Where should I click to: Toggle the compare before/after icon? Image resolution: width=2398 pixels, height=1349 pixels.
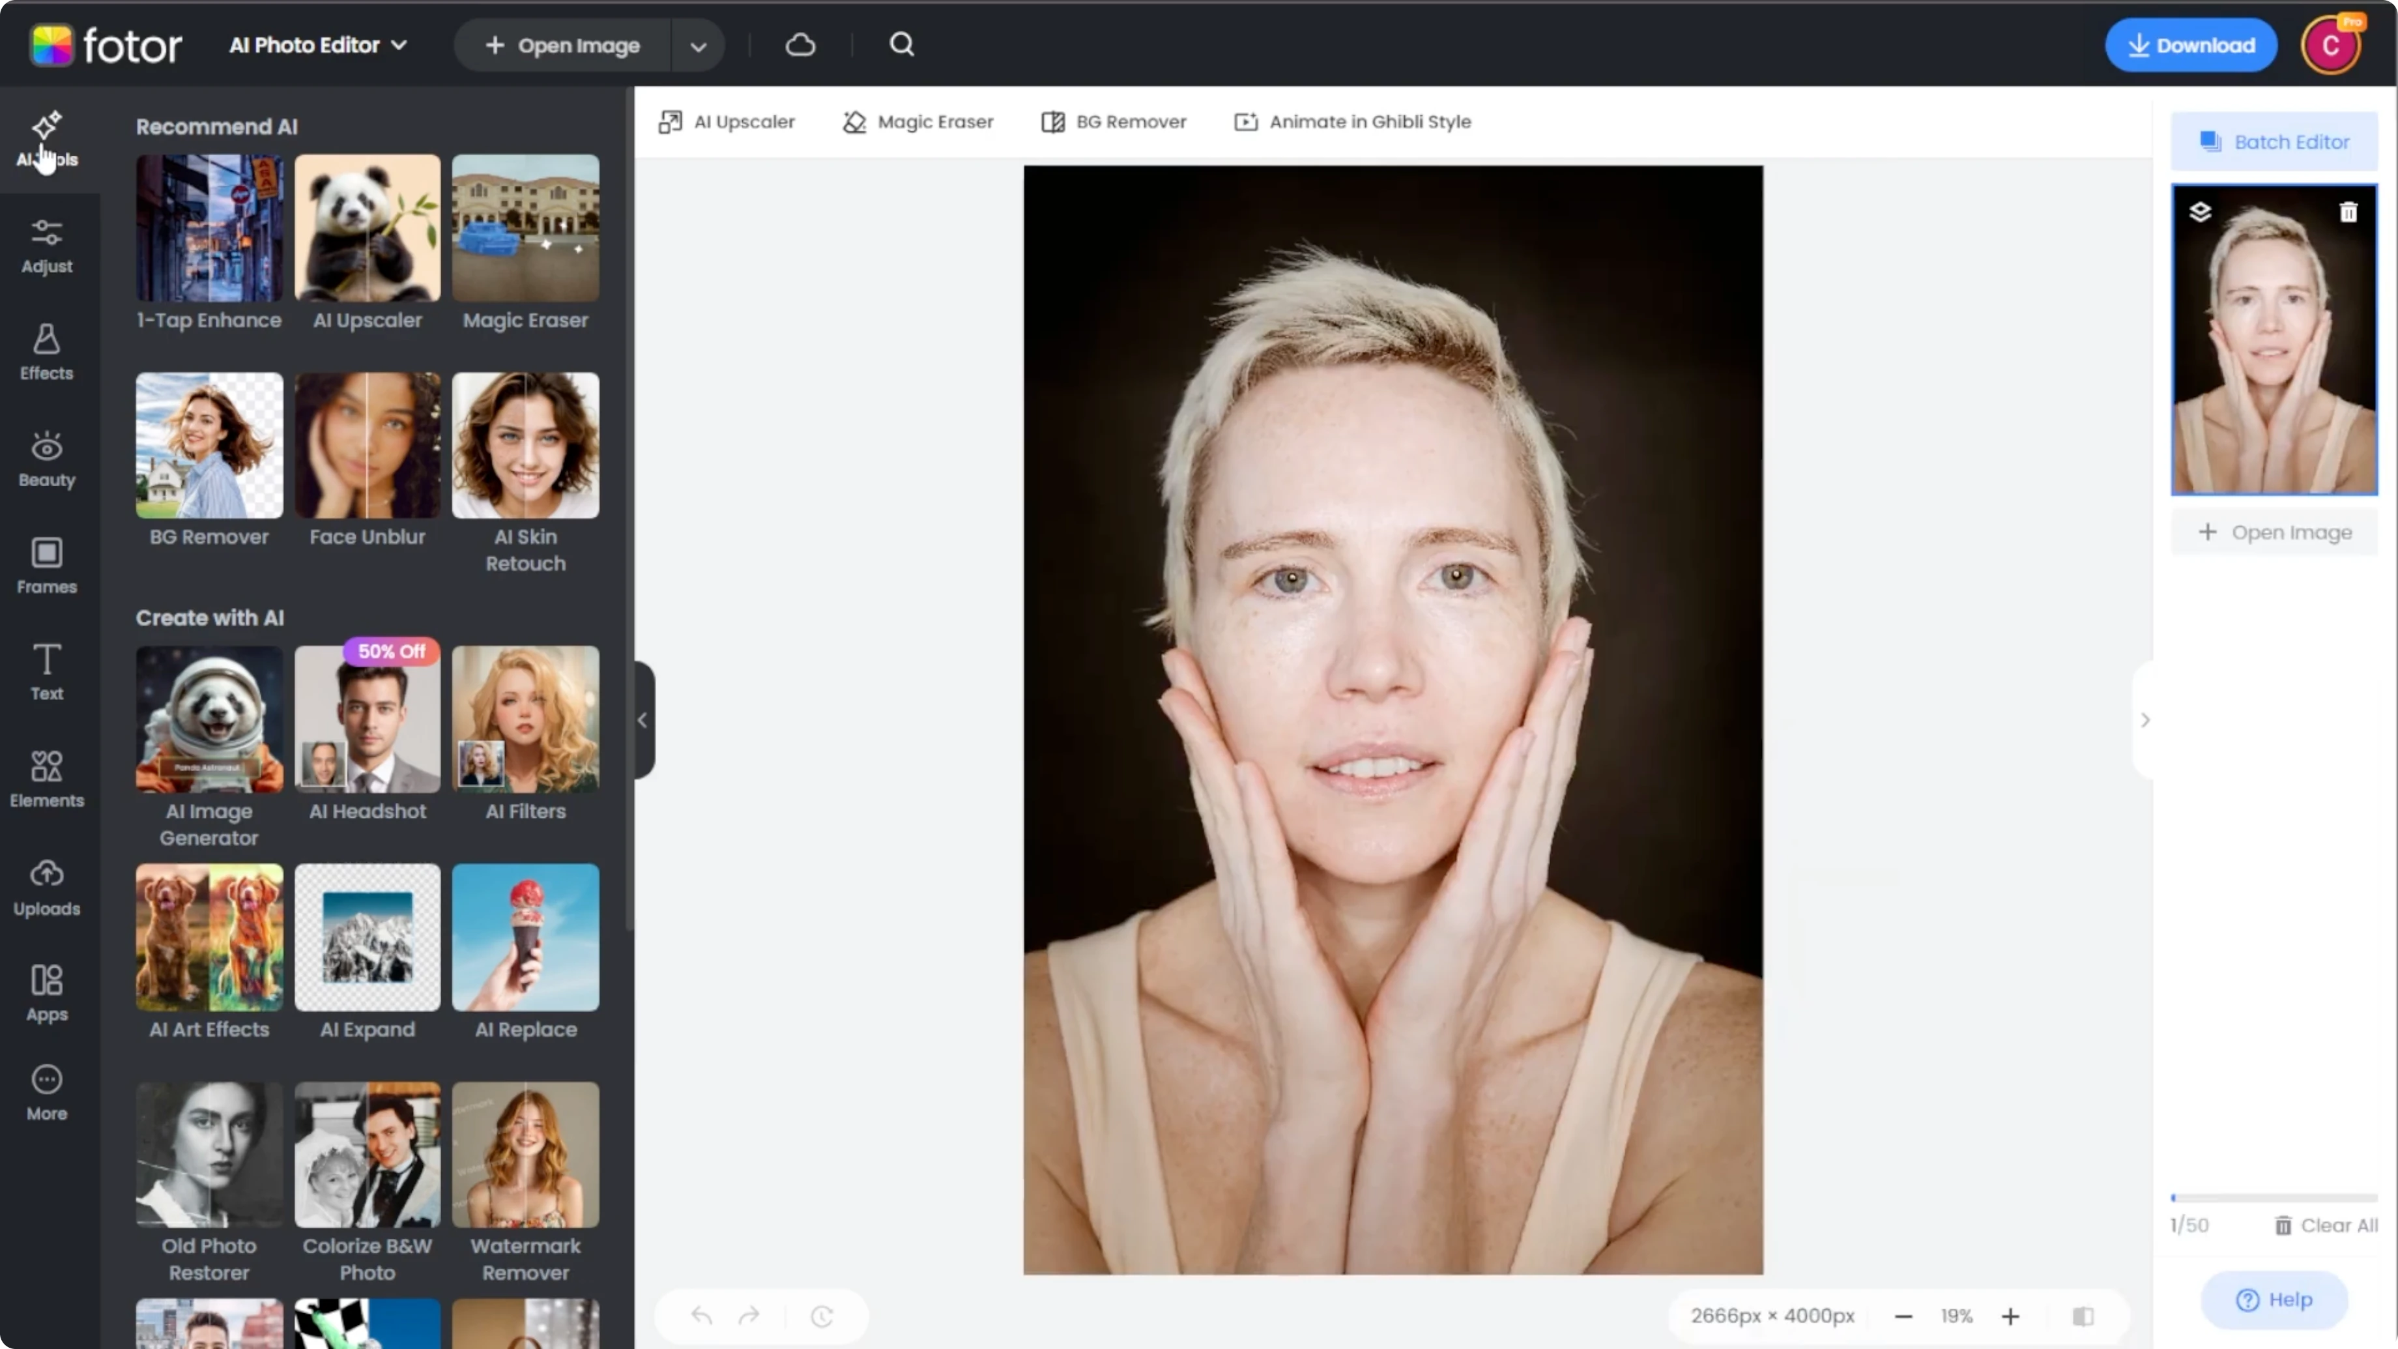click(2083, 1316)
